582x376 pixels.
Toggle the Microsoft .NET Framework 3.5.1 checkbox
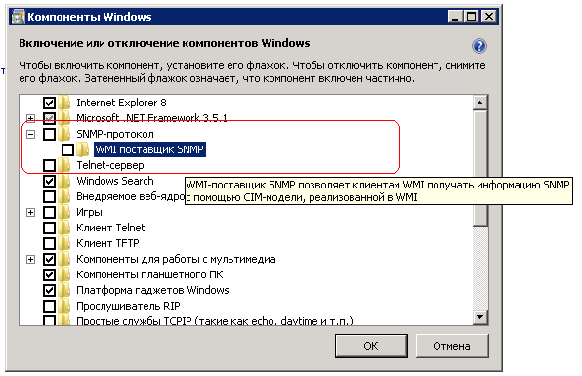coord(50,118)
